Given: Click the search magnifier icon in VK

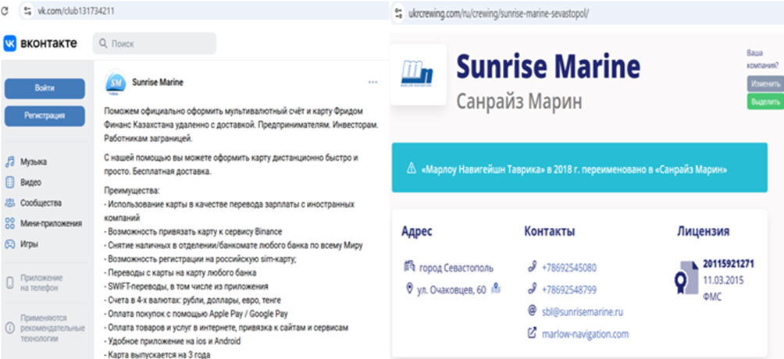Looking at the screenshot, I should [x=104, y=44].
